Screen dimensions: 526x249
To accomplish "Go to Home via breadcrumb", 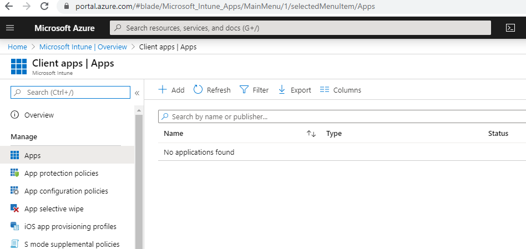I will [x=17, y=47].
